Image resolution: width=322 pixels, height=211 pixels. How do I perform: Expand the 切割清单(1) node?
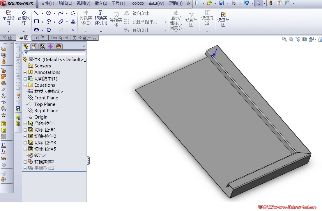[x=25, y=79]
